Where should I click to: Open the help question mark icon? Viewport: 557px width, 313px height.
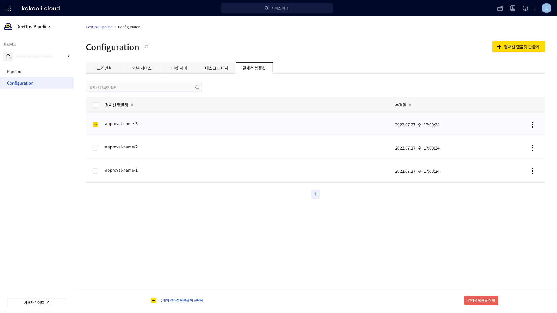click(525, 8)
